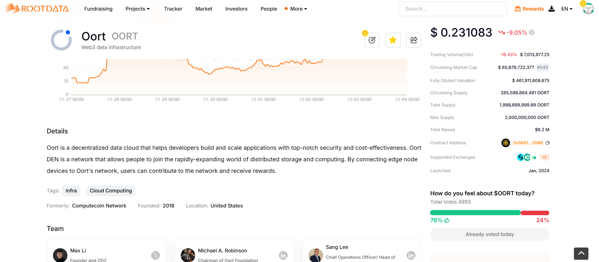The height and width of the screenshot is (262, 599).
Task: Click the #545 rank badge
Action: pyautogui.click(x=543, y=67)
